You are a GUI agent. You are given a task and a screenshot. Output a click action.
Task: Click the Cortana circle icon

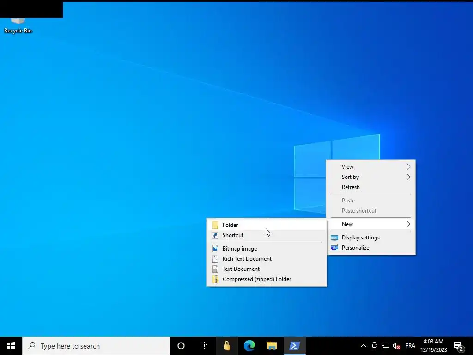point(181,346)
